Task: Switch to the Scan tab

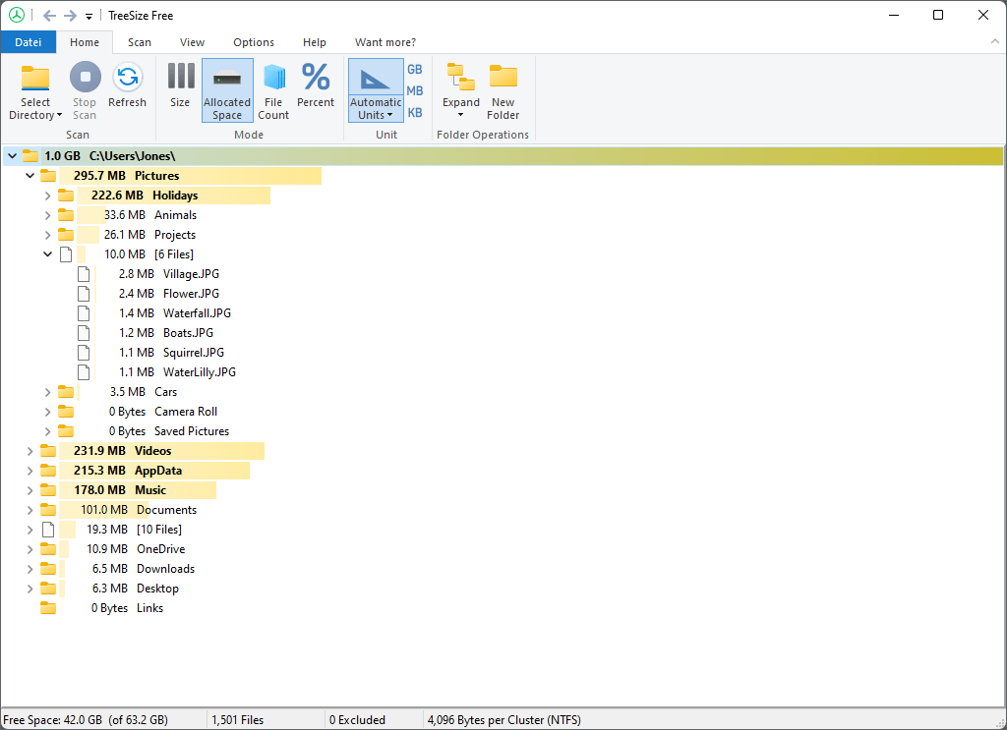Action: [x=139, y=42]
